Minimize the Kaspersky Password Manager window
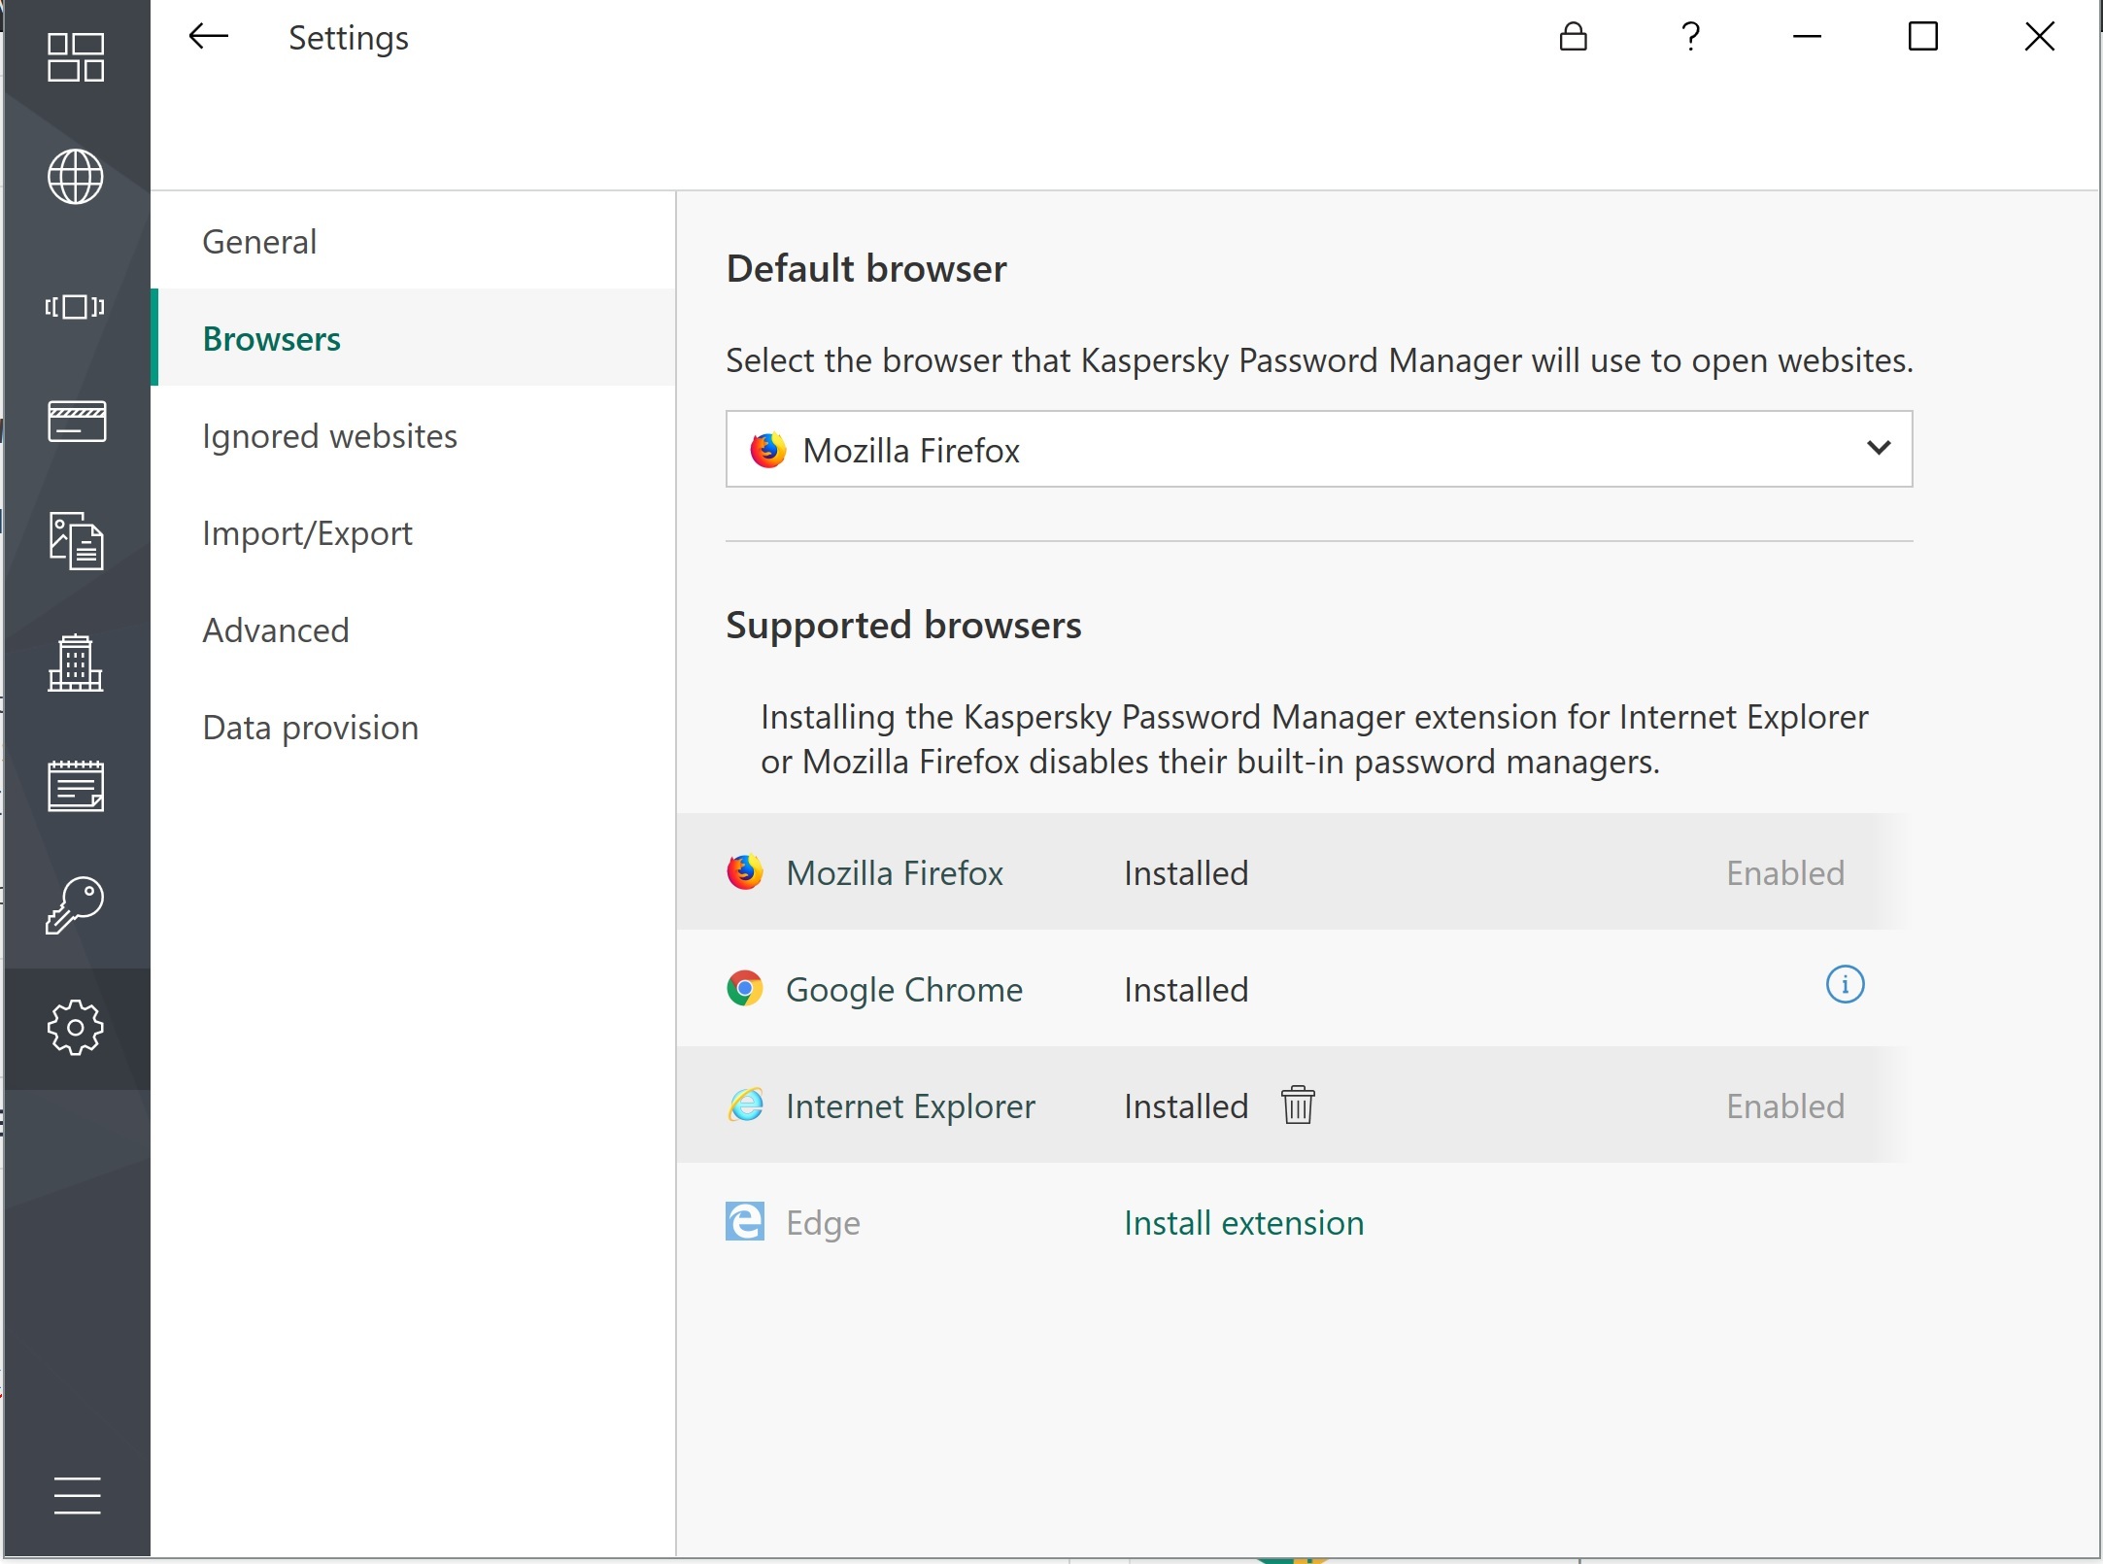 [1807, 37]
